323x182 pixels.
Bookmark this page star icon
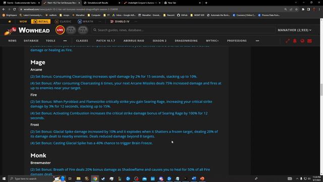(296, 9)
